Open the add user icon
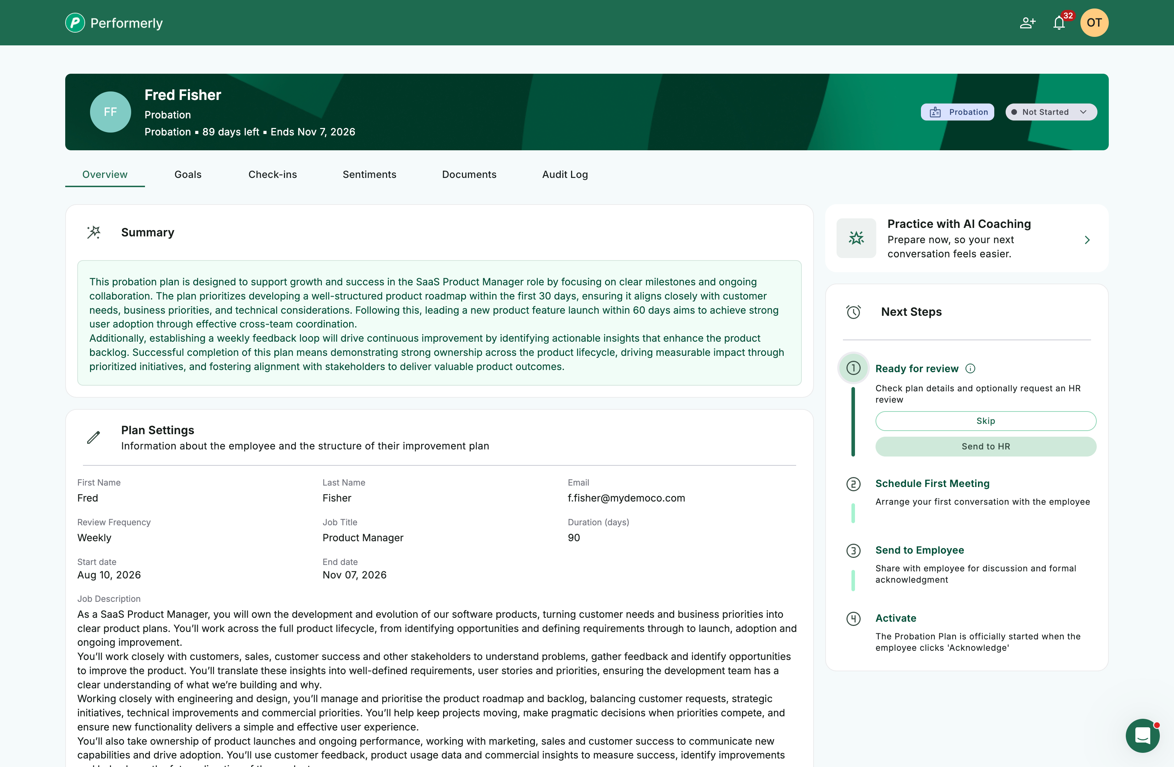 tap(1028, 23)
